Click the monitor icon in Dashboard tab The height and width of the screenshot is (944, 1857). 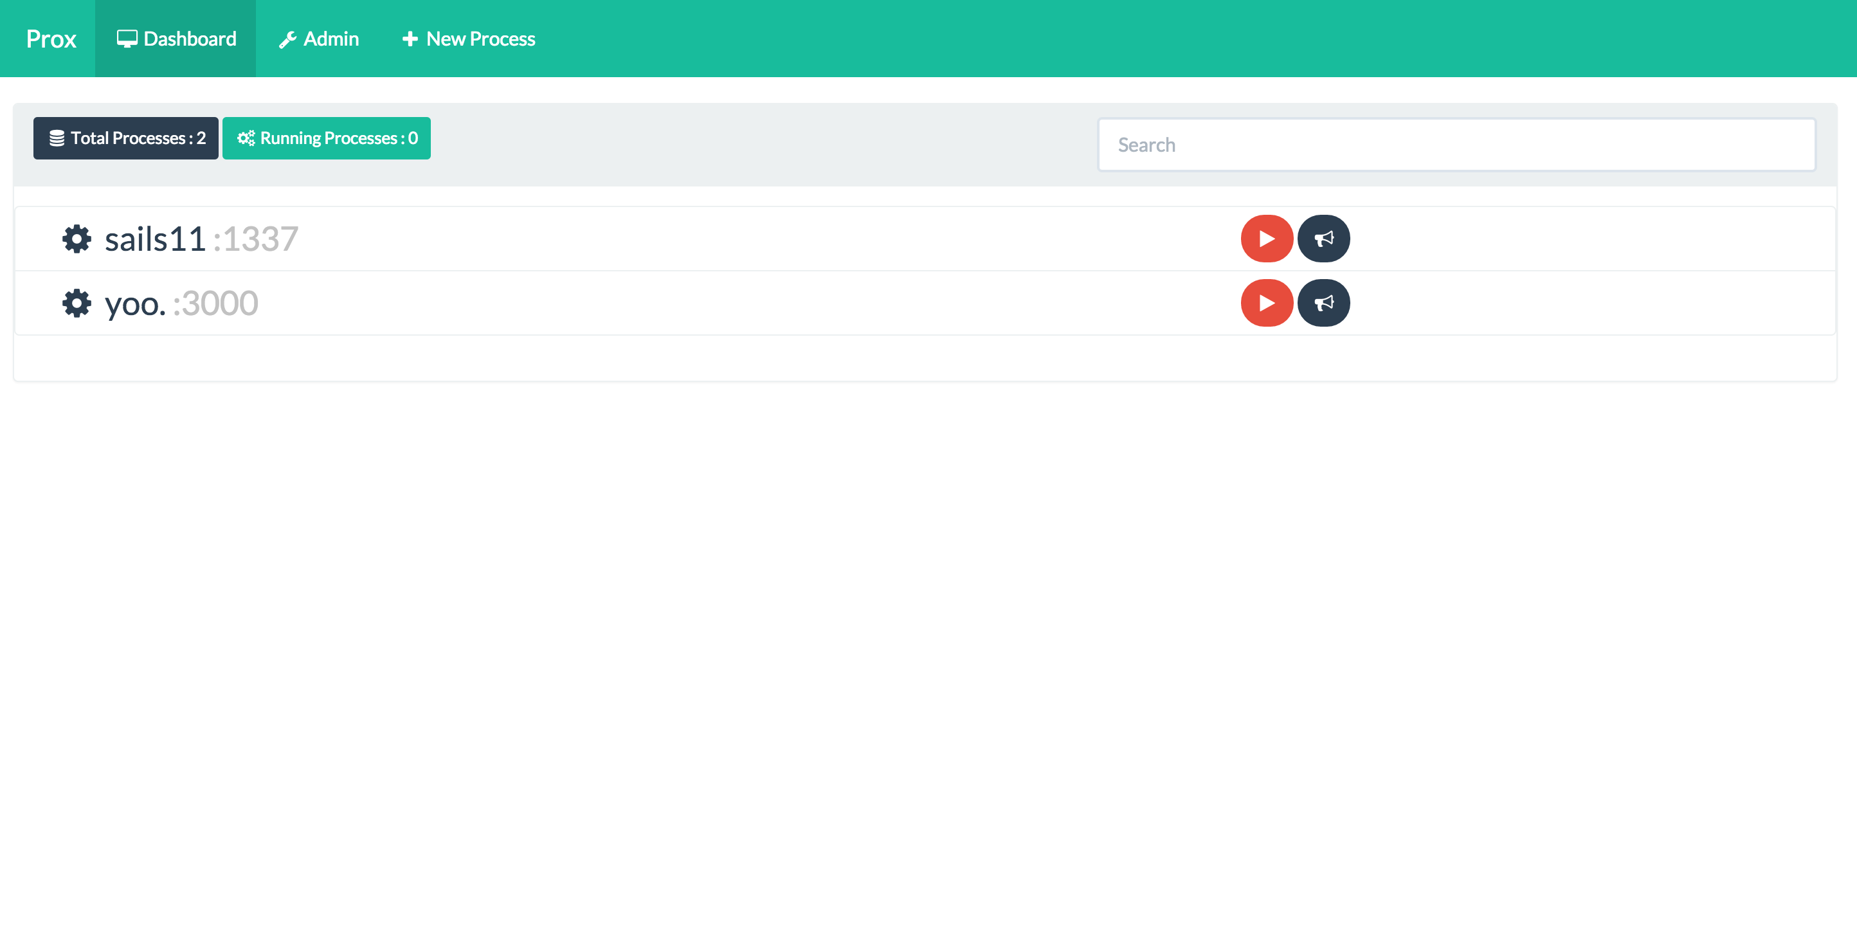point(127,39)
